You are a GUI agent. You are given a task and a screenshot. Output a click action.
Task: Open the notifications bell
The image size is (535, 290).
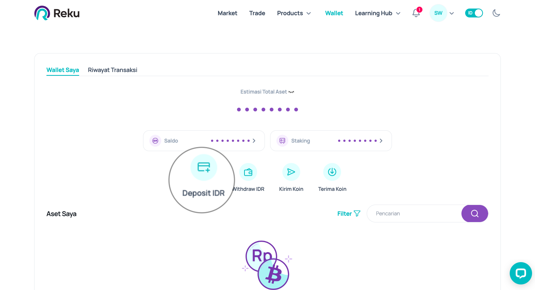416,13
